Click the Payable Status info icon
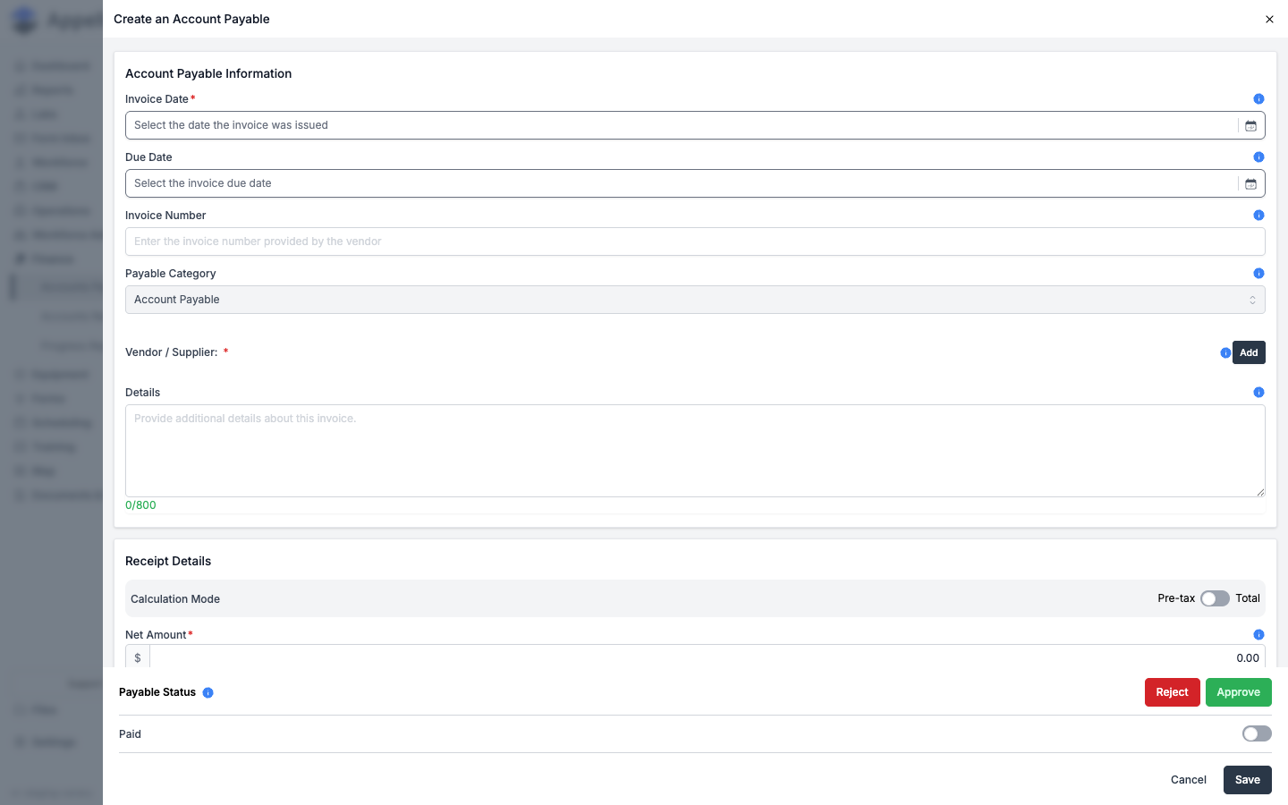Image resolution: width=1288 pixels, height=805 pixels. point(208,693)
